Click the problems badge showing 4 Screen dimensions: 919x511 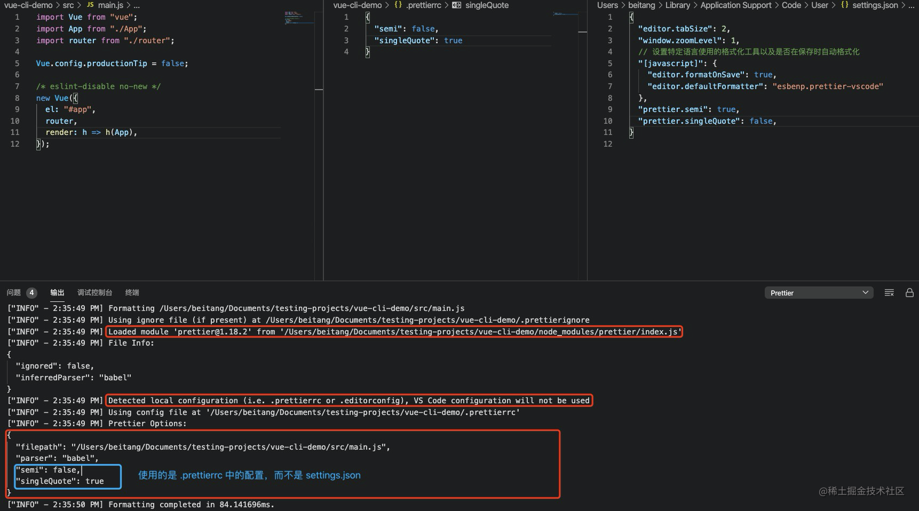pos(31,292)
